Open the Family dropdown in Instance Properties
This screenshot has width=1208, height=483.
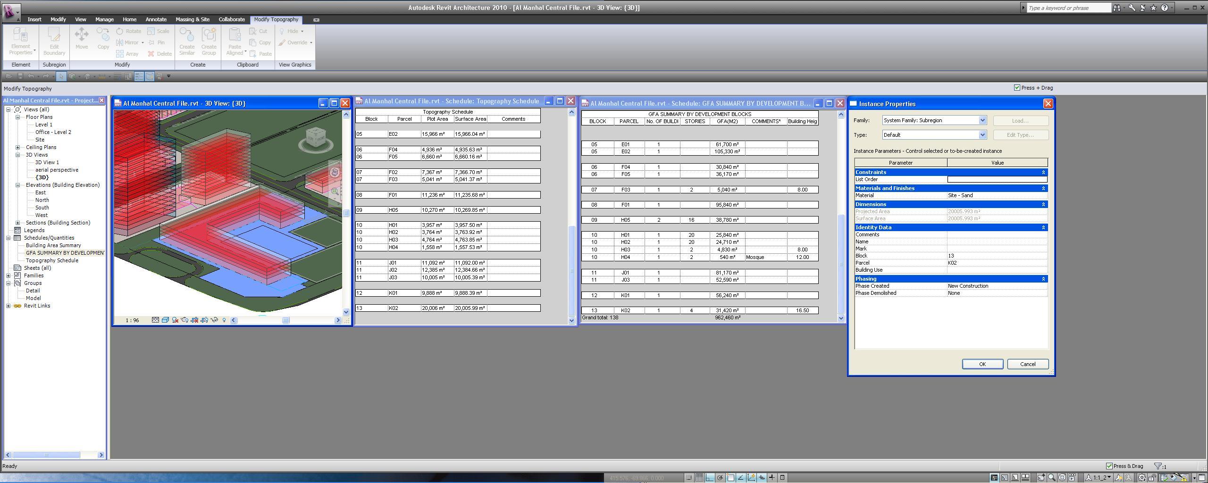tap(982, 120)
